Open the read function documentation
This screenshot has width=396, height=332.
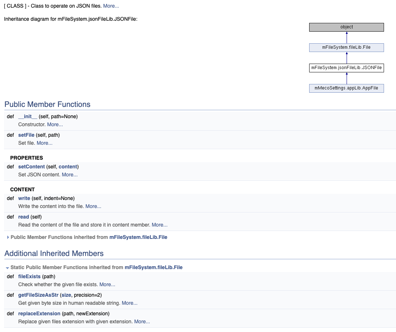(x=23, y=217)
